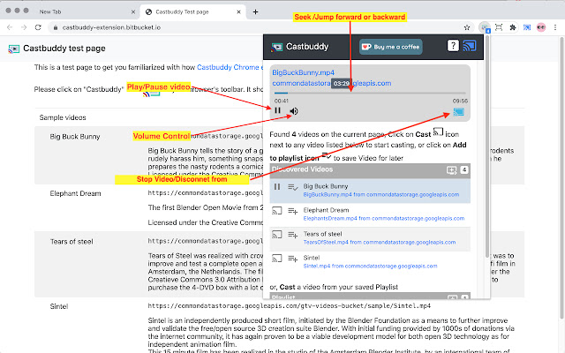Viewport: 565px width, 353px height.
Task: Click the page's right-side scrollbar
Action: [561, 176]
